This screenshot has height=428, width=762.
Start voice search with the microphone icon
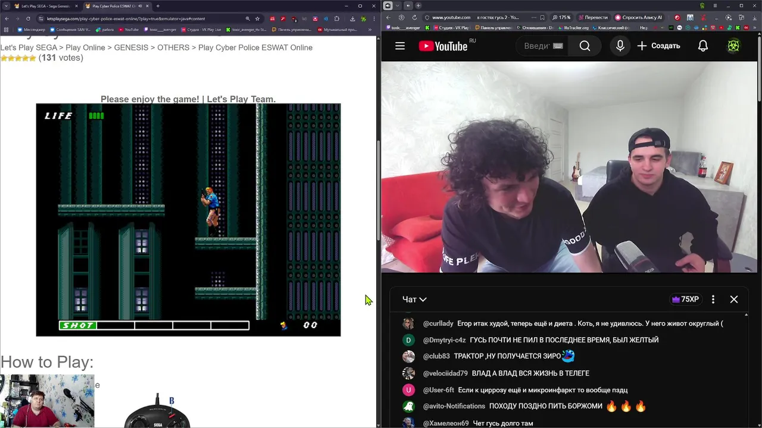tap(620, 46)
